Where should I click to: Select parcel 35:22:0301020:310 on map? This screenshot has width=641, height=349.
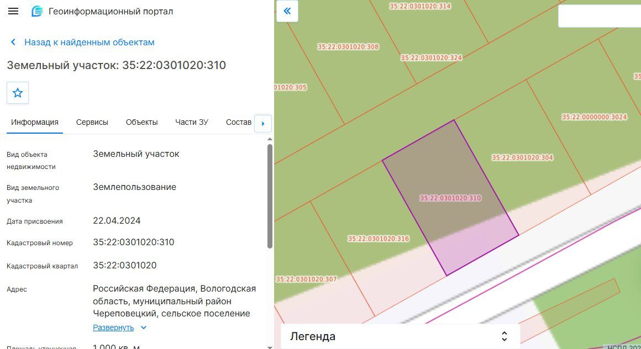pyautogui.click(x=450, y=198)
